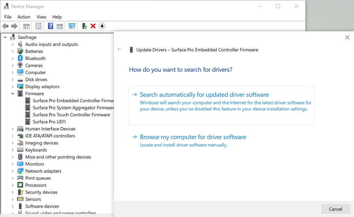
Task: Click the Forward arrow toolbar icon
Action: pos(14,26)
